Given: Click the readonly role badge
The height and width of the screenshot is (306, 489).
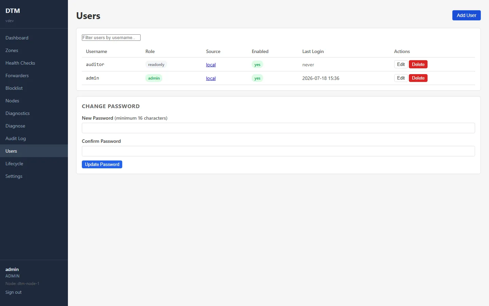Looking at the screenshot, I should pyautogui.click(x=156, y=65).
